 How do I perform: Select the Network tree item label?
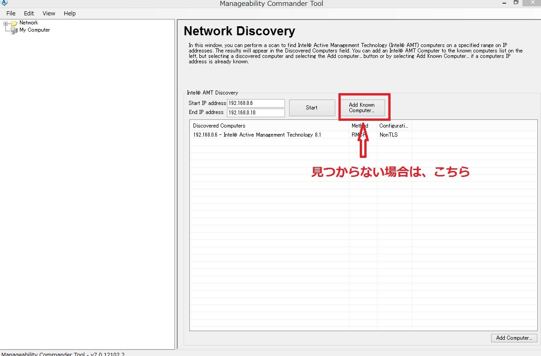coord(29,23)
